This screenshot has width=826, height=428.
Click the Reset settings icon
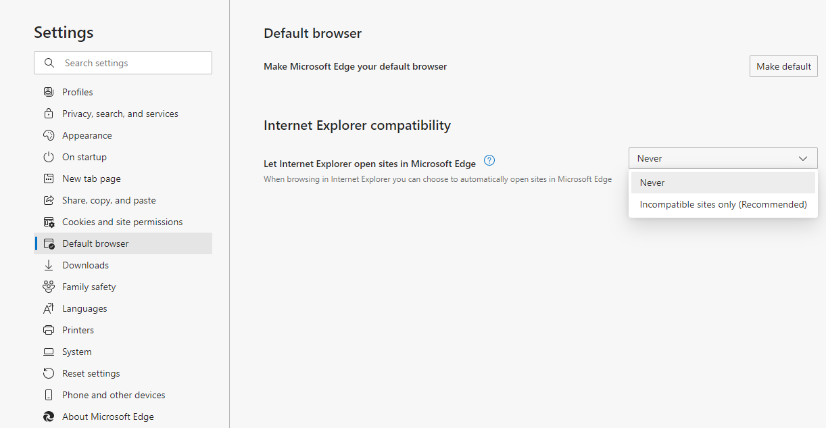(49, 373)
